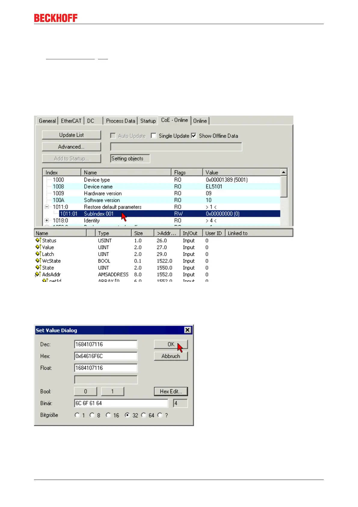Select the CoE - Online tab
358x507 pixels.
(x=175, y=120)
